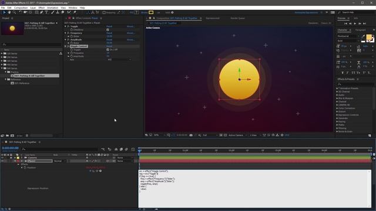Click the Character fill color swatch
Image resolution: width=376 pixels, height=211 pixels.
(x=369, y=37)
